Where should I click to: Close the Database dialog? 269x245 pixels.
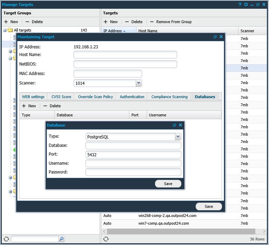(180, 125)
